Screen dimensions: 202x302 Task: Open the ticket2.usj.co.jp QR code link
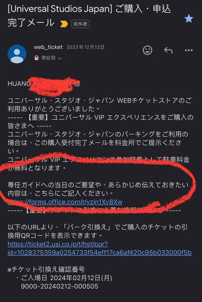[100, 248]
